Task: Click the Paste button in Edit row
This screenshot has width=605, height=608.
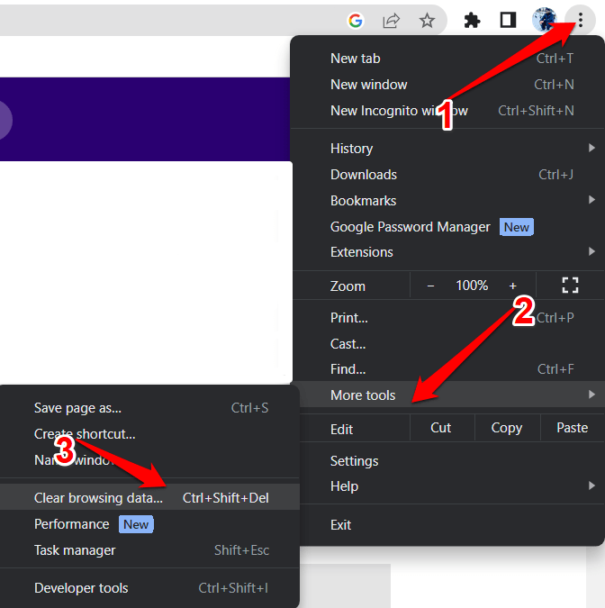Action: (x=572, y=428)
